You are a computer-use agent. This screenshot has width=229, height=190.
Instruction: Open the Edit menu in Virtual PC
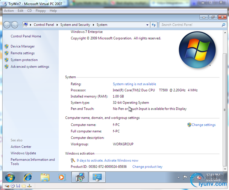point(20,11)
